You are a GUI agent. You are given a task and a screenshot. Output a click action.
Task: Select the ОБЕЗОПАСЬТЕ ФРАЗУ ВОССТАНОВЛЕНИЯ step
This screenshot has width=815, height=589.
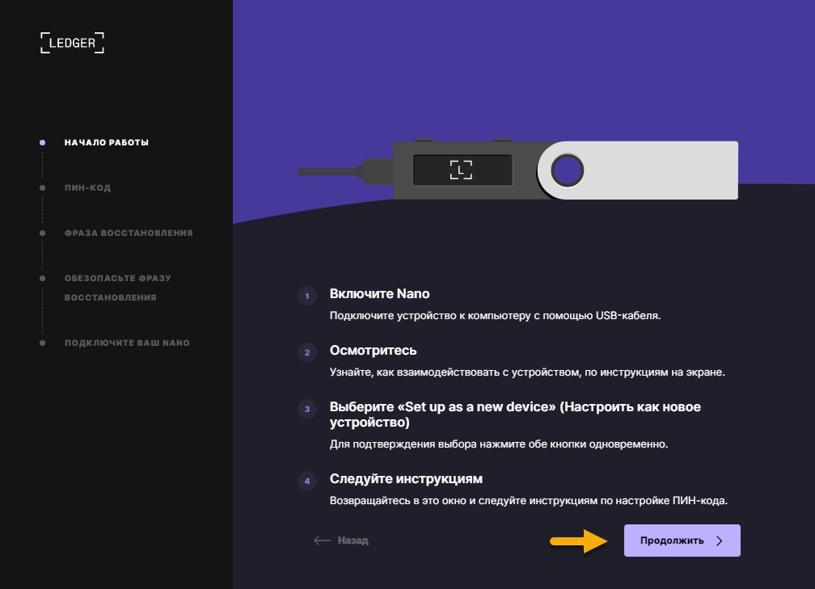point(117,288)
